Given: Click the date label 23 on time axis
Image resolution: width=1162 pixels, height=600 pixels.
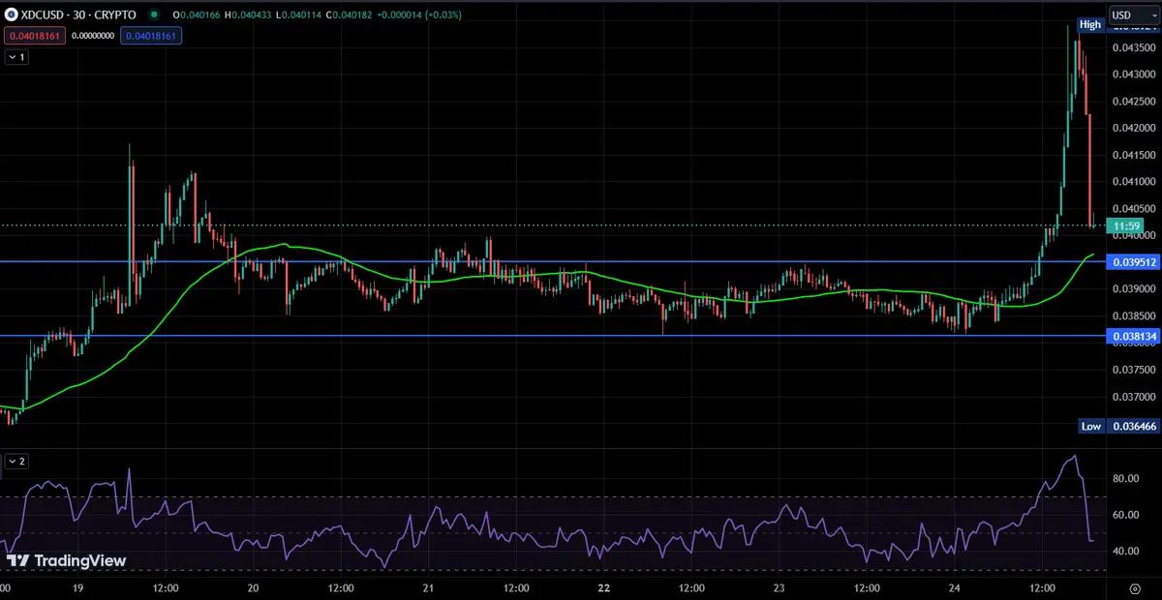Looking at the screenshot, I should point(779,587).
